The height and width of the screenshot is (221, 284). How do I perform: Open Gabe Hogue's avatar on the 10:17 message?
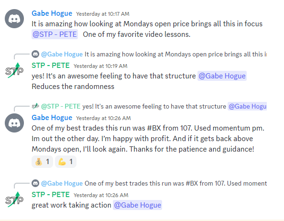(14, 19)
